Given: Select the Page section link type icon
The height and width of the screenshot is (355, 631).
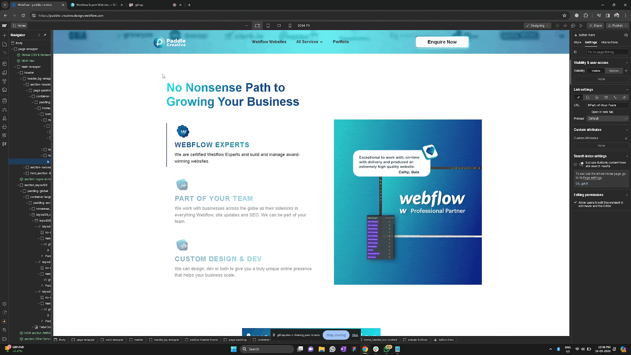Looking at the screenshot, I should 597,97.
